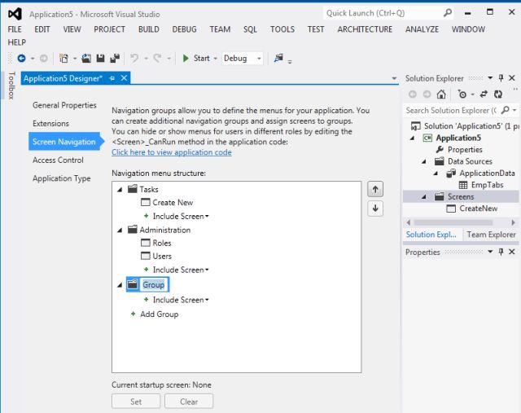Screen dimensions: 521x413
Task: Click the device toolbar icon after Debug
Action: (x=278, y=58)
